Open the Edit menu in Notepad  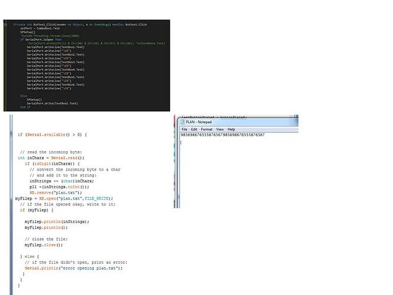coord(194,129)
